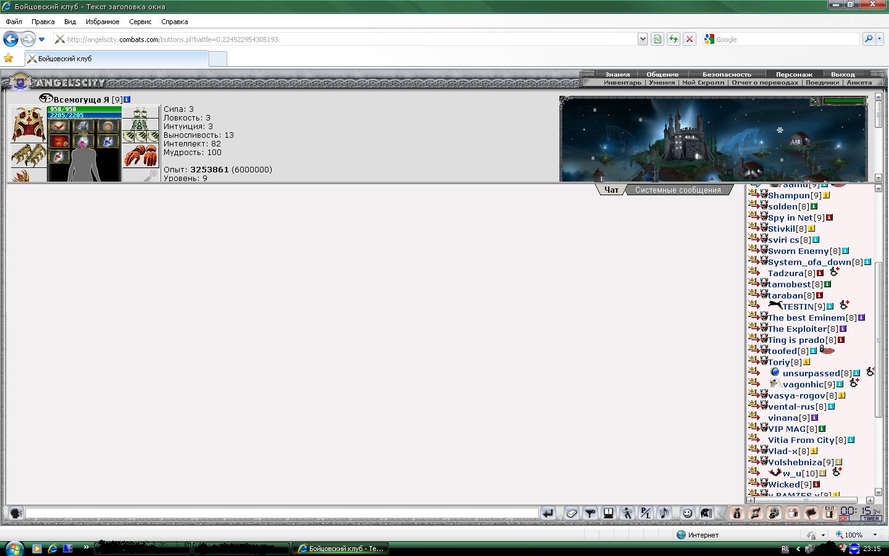Clear the chat with the eraser icon
This screenshot has height=556, width=889.
tap(572, 513)
